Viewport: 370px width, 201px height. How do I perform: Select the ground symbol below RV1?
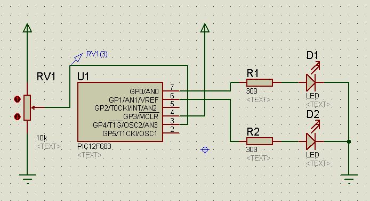point(27,179)
